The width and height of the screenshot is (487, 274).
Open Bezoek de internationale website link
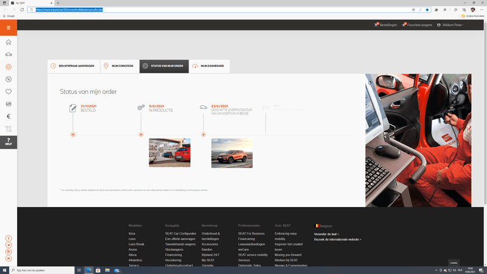coord(337,239)
